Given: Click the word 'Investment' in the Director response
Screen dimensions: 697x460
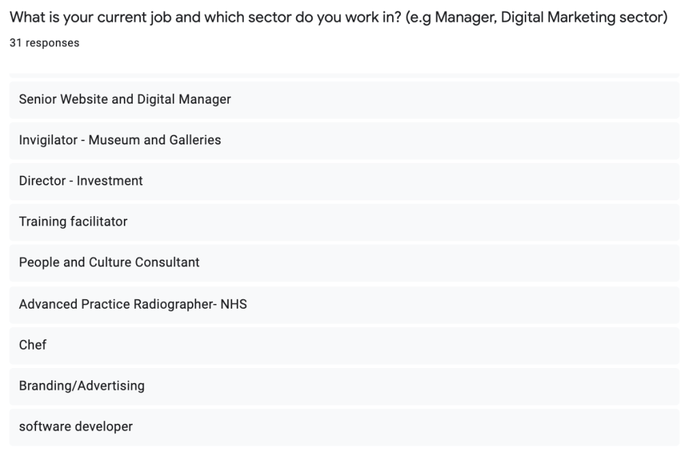Looking at the screenshot, I should coord(110,181).
